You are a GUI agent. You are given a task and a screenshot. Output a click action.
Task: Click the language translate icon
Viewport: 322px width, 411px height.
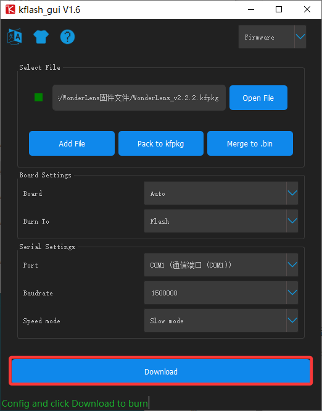point(14,36)
